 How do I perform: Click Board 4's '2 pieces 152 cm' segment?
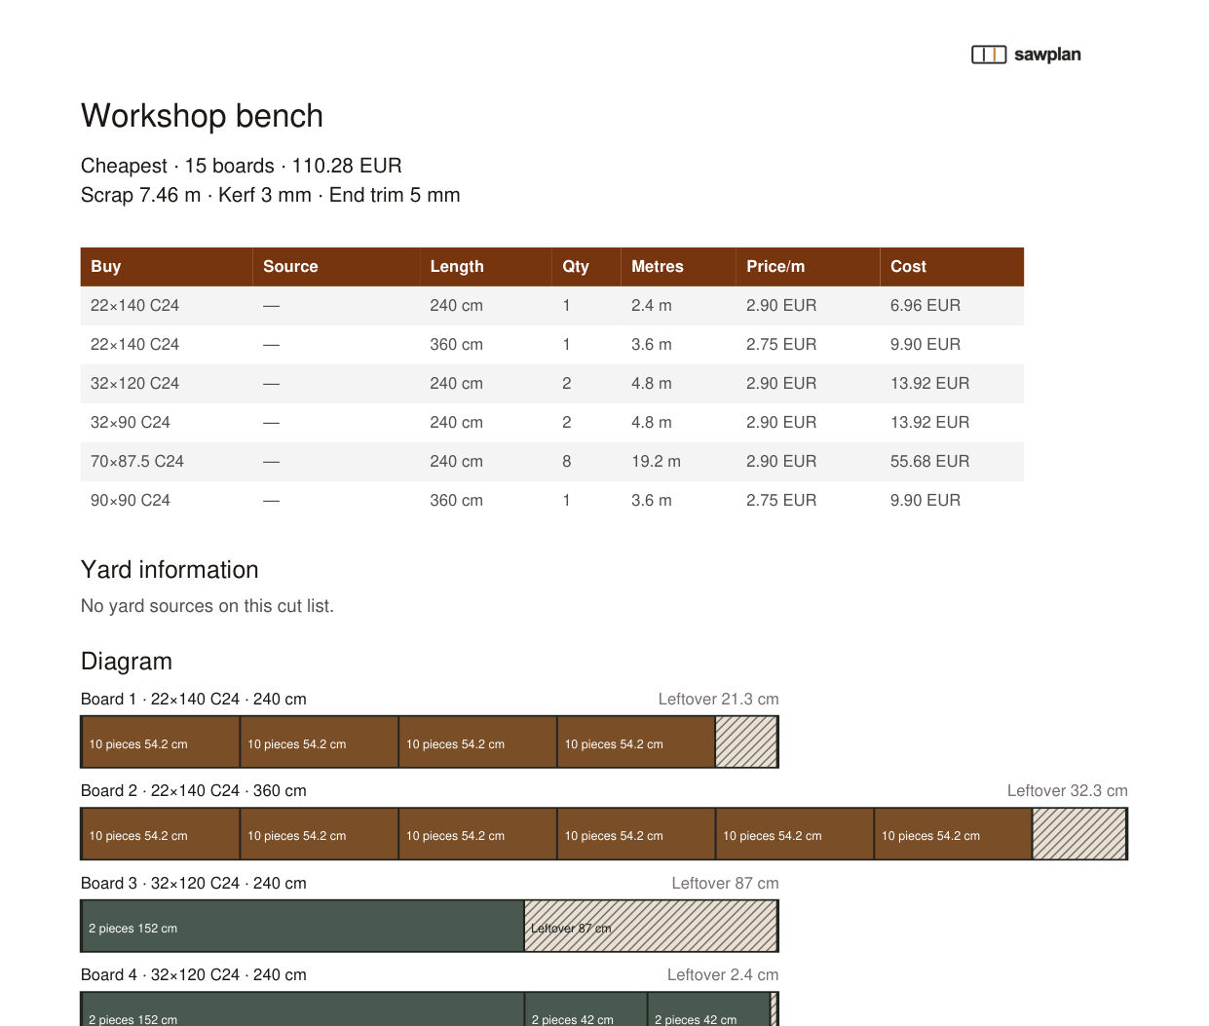(303, 1009)
